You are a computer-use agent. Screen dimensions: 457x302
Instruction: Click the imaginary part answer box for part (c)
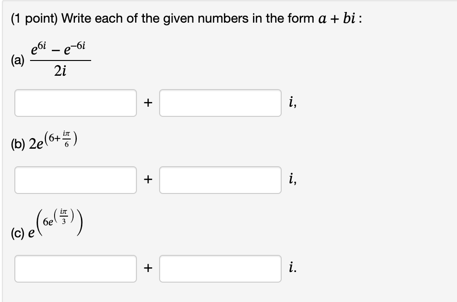pos(220,268)
